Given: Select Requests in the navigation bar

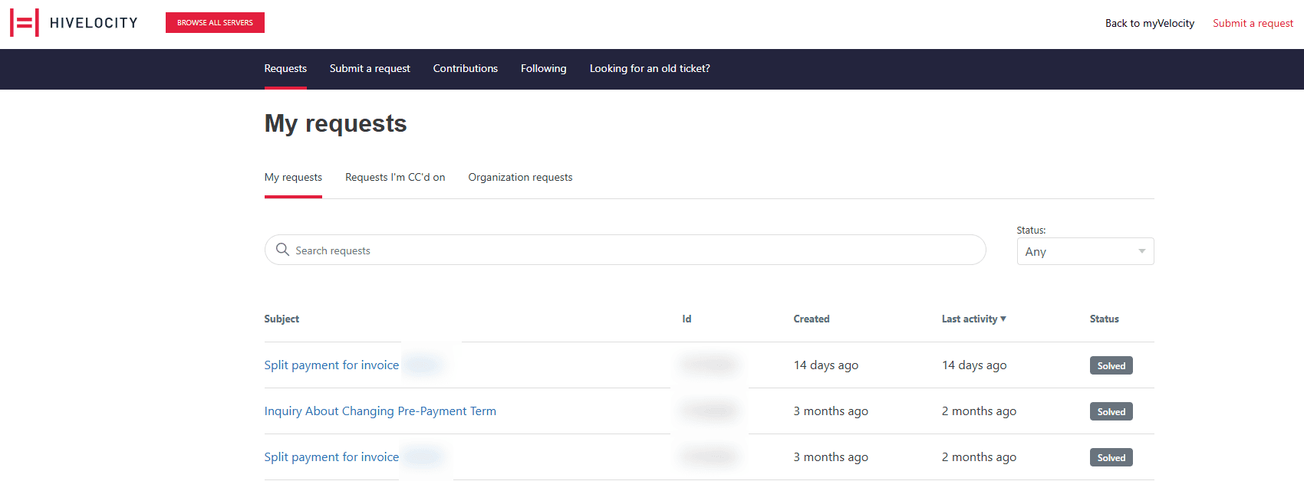Looking at the screenshot, I should click(285, 68).
